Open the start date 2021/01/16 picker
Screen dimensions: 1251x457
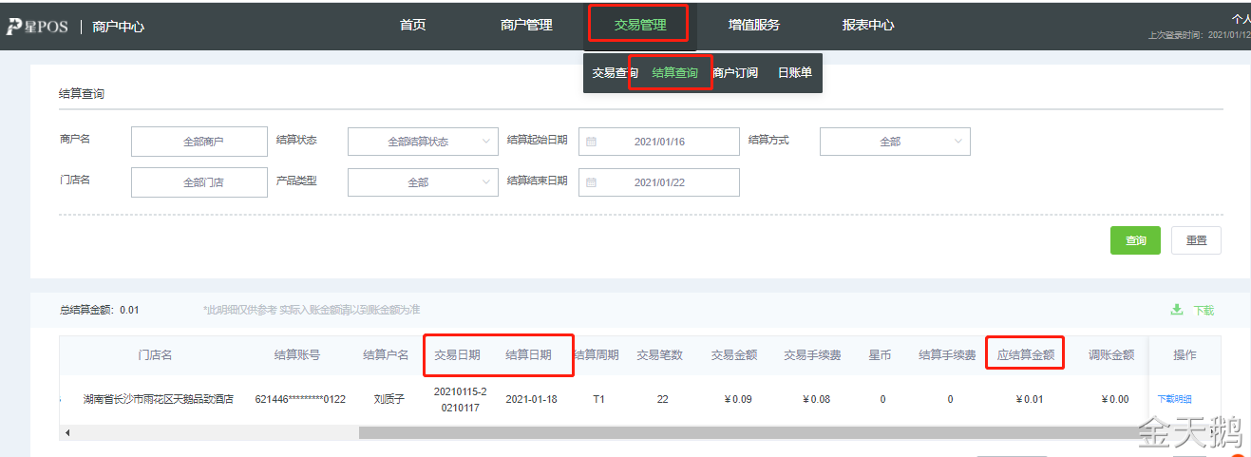click(x=658, y=142)
